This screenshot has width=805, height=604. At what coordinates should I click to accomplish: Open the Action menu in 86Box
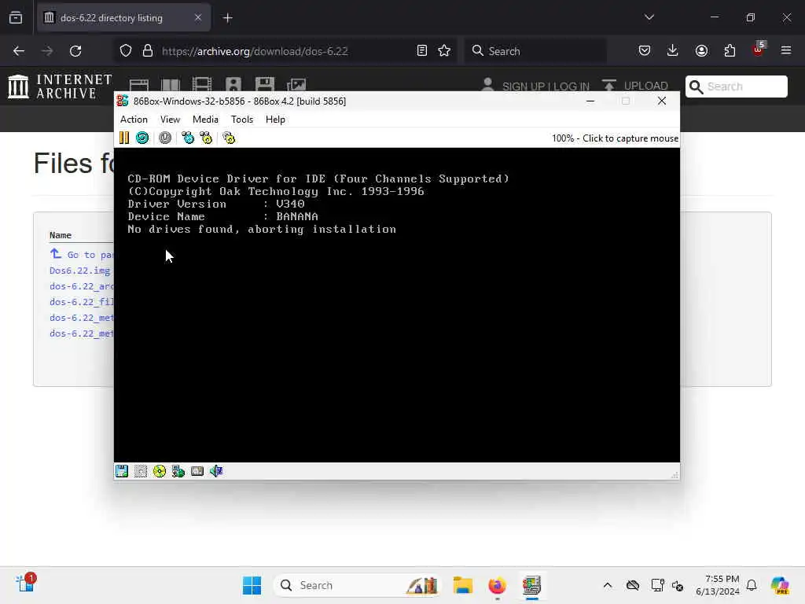[x=134, y=120]
